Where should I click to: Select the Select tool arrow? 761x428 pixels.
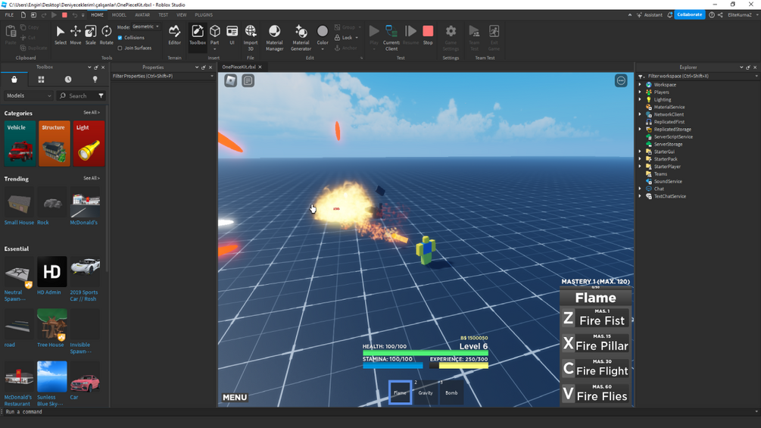[x=60, y=35]
